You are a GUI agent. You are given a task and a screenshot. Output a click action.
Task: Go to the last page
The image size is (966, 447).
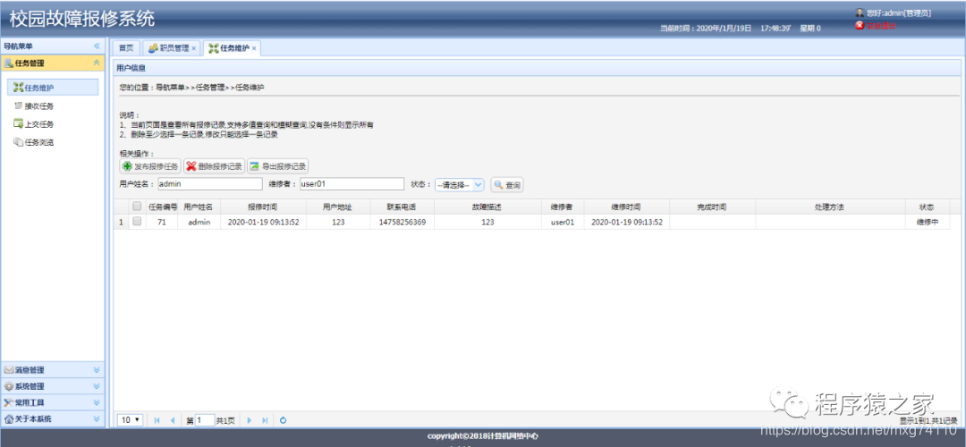[x=265, y=420]
